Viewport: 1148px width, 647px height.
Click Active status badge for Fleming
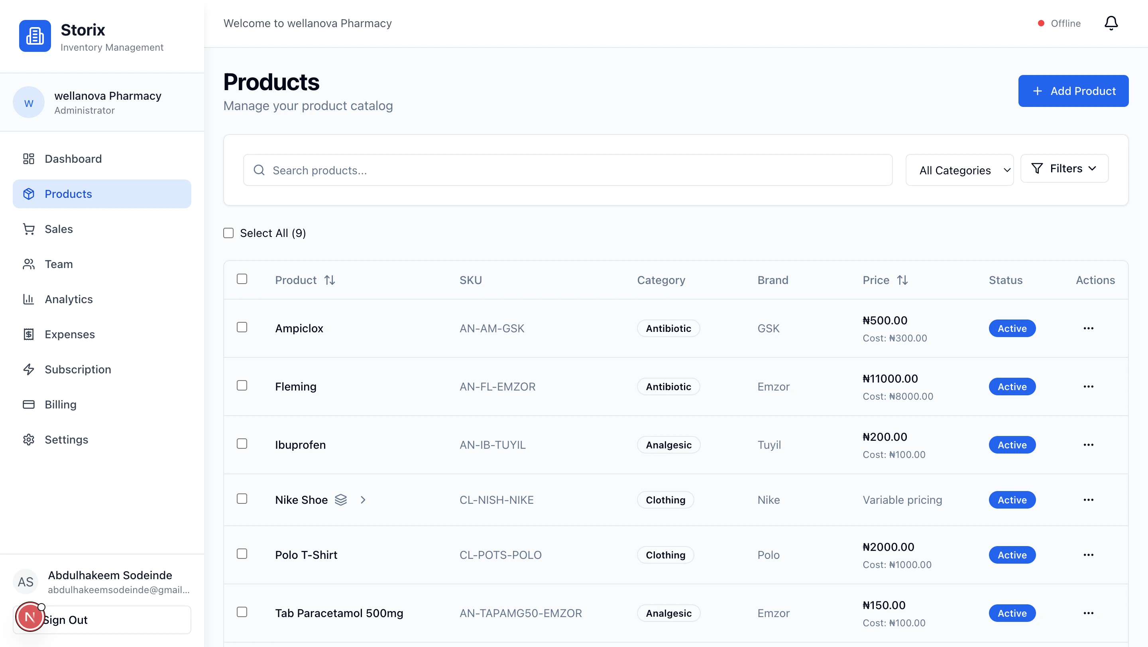(1012, 387)
